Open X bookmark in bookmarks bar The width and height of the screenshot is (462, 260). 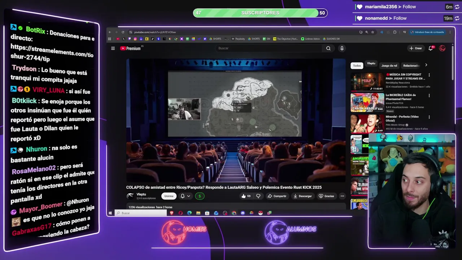click(124, 39)
